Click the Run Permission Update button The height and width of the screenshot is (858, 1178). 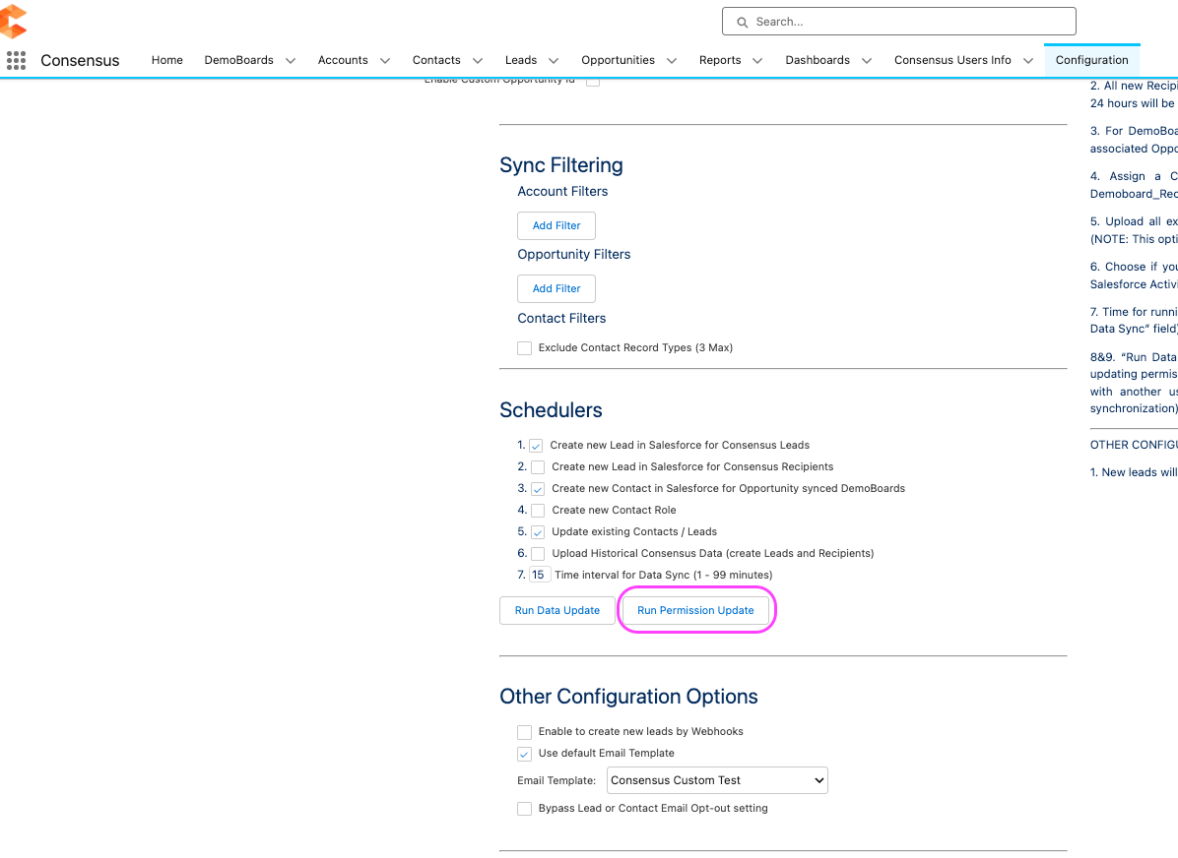[695, 610]
